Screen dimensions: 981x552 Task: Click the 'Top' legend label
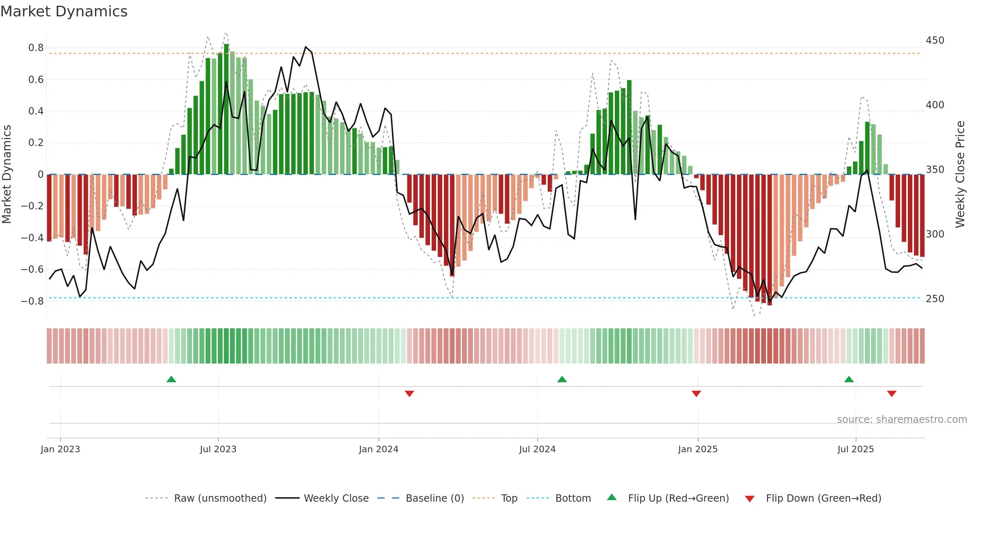tap(509, 498)
